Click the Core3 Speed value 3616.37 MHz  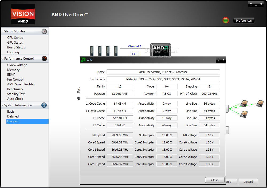pyautogui.click(x=120, y=164)
